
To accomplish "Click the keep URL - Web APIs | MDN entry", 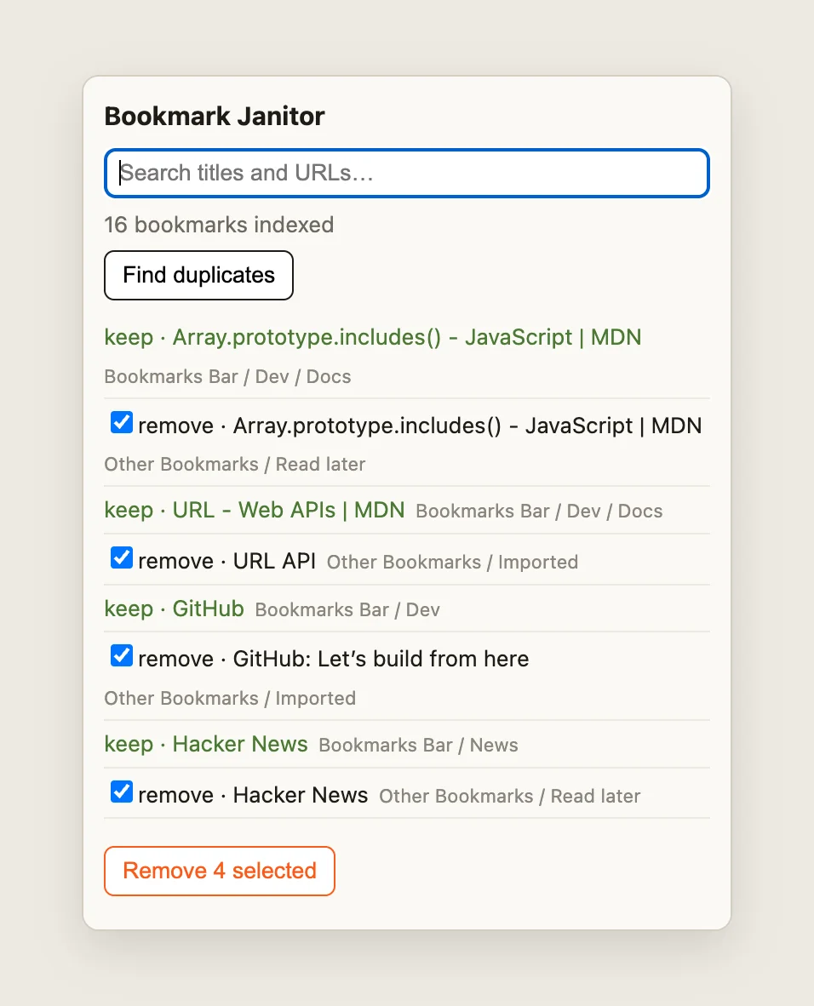I will click(x=255, y=510).
